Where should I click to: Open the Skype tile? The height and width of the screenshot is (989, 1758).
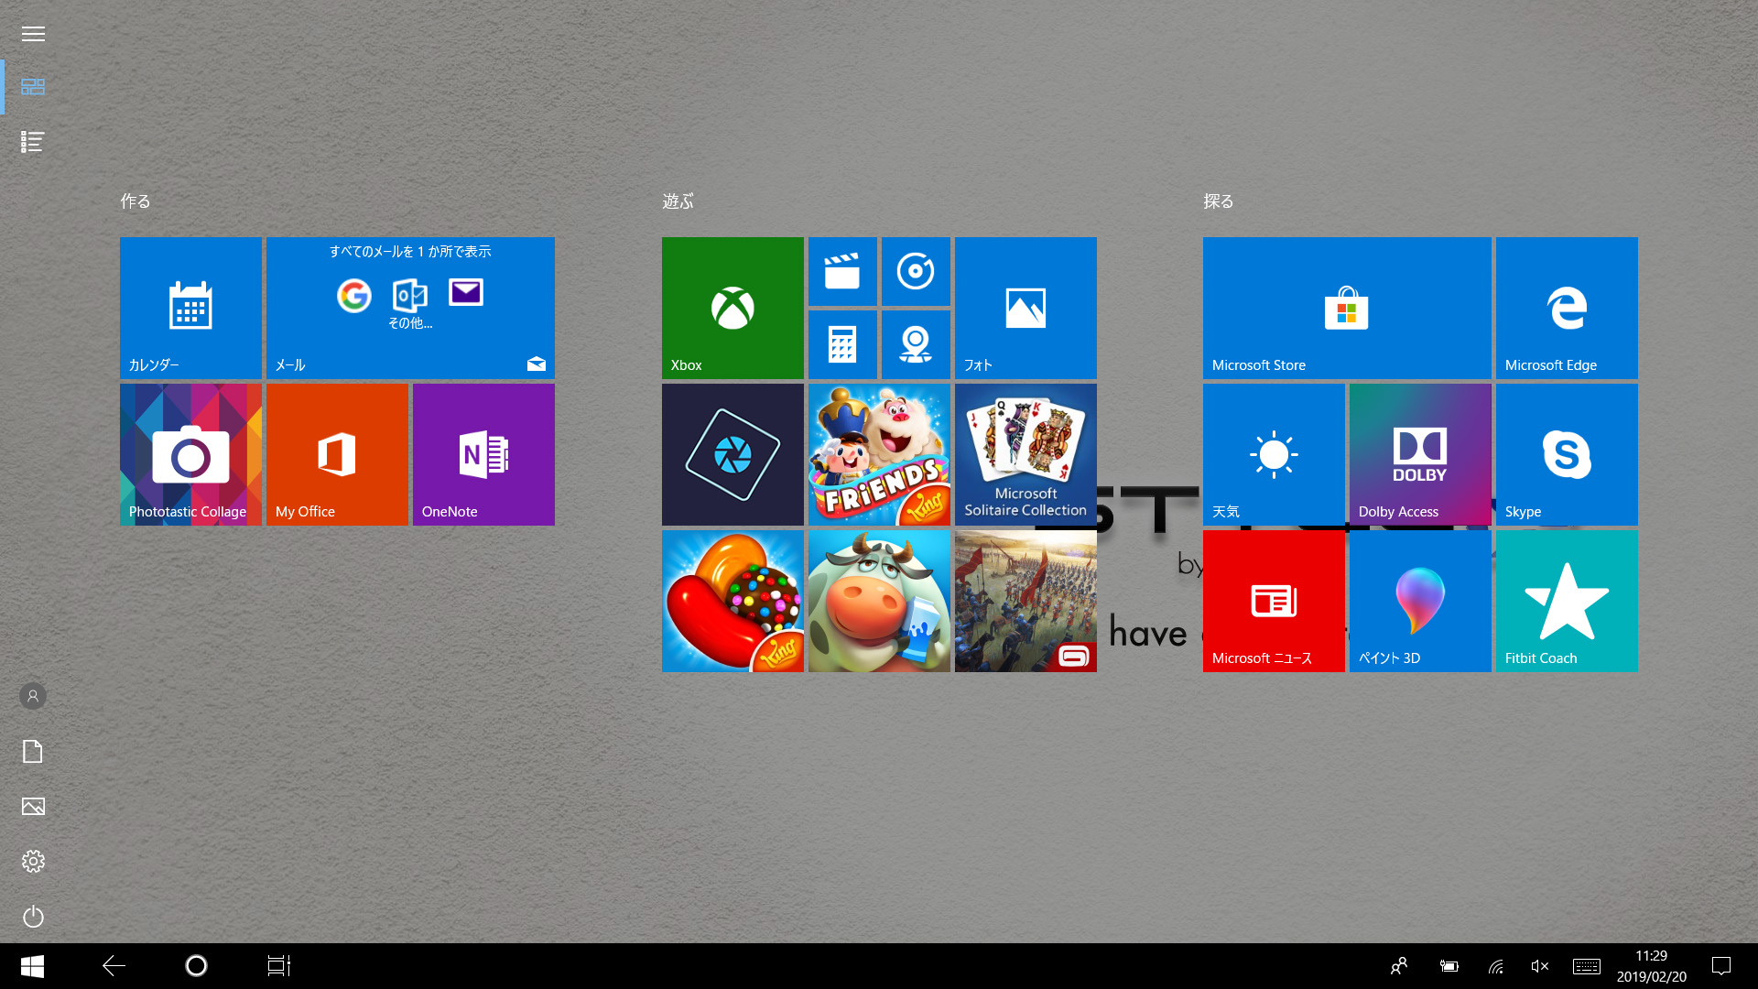pos(1567,454)
